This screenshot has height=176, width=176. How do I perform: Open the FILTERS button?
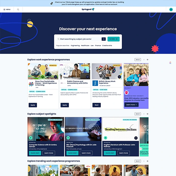click(x=113, y=39)
